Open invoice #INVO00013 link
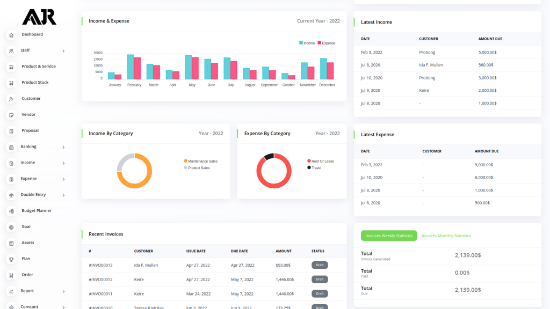 click(x=100, y=265)
